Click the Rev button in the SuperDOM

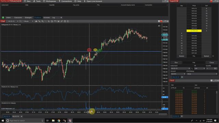point(176,63)
